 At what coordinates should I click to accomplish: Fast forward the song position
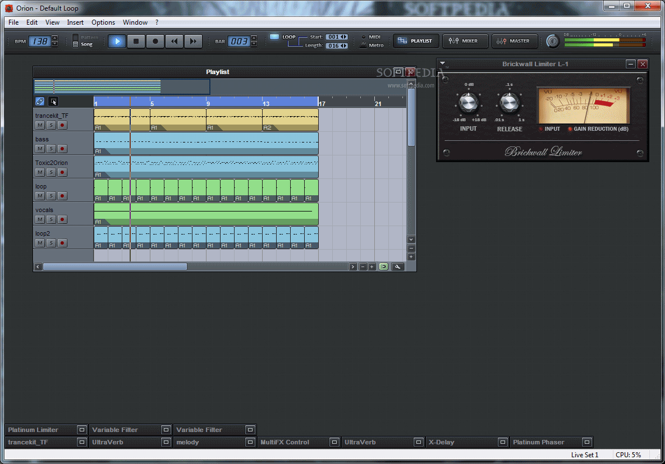click(194, 41)
